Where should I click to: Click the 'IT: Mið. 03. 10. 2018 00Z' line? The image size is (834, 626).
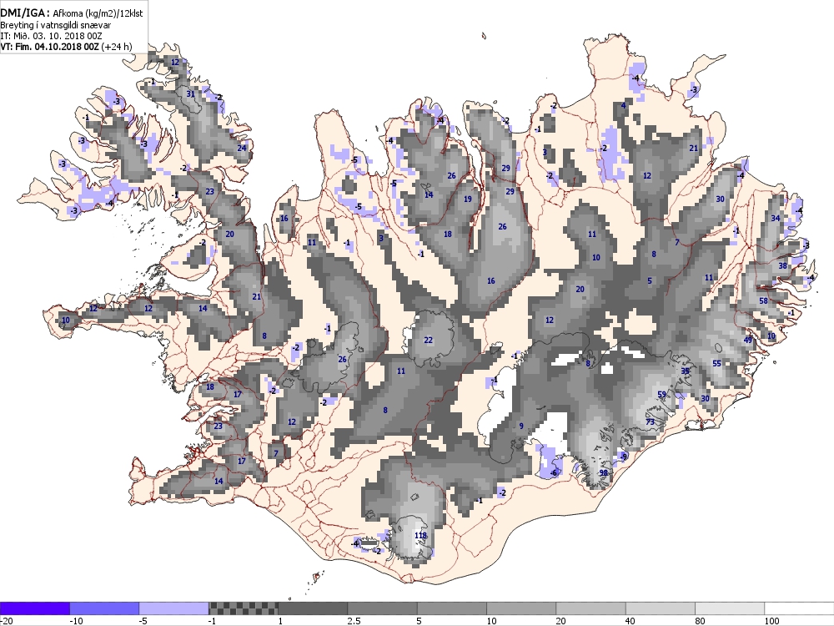coord(51,36)
